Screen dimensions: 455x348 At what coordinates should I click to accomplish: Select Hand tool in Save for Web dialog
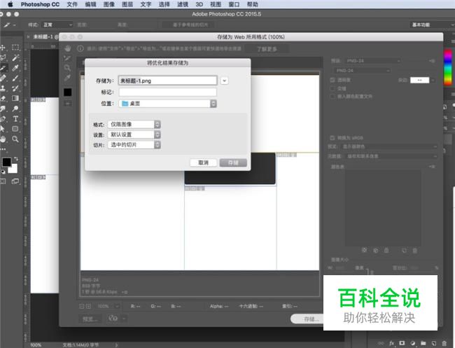tap(68, 48)
